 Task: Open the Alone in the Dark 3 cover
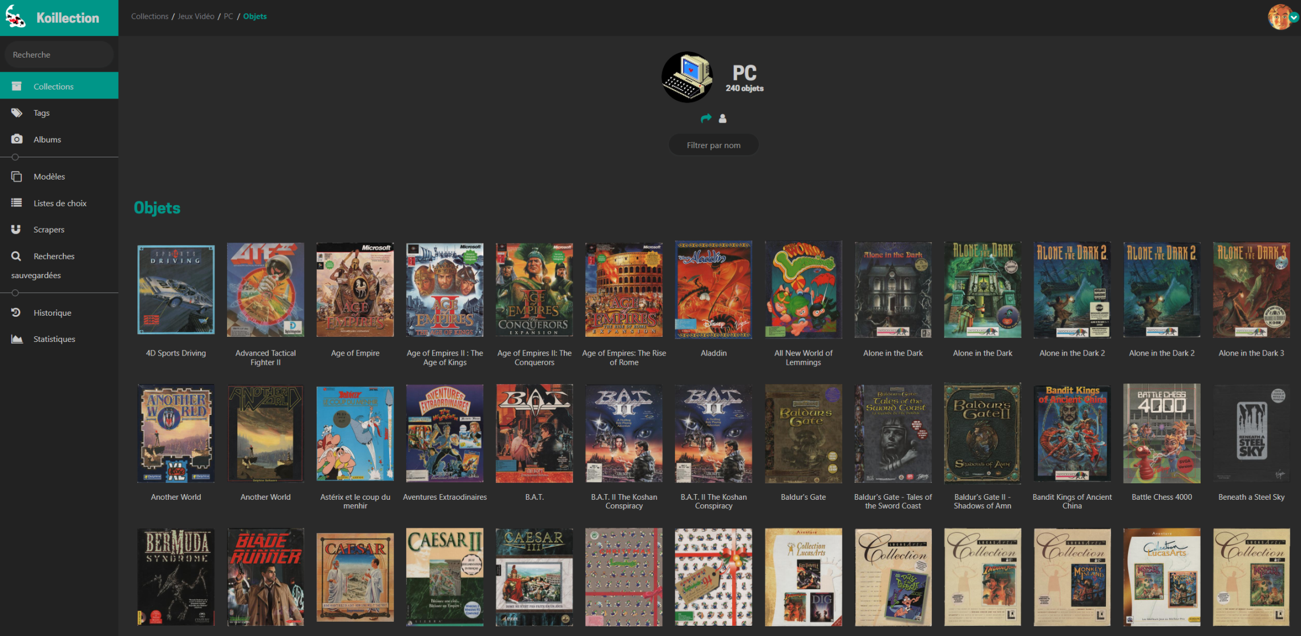[x=1251, y=290]
